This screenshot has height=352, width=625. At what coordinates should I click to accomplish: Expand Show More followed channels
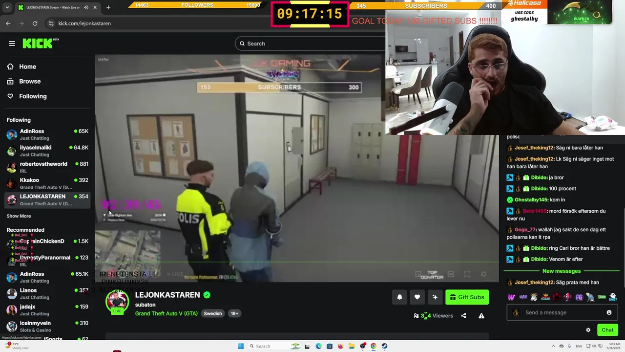(19, 216)
